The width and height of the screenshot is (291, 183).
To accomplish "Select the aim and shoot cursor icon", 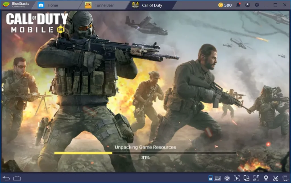I will click(237, 178).
